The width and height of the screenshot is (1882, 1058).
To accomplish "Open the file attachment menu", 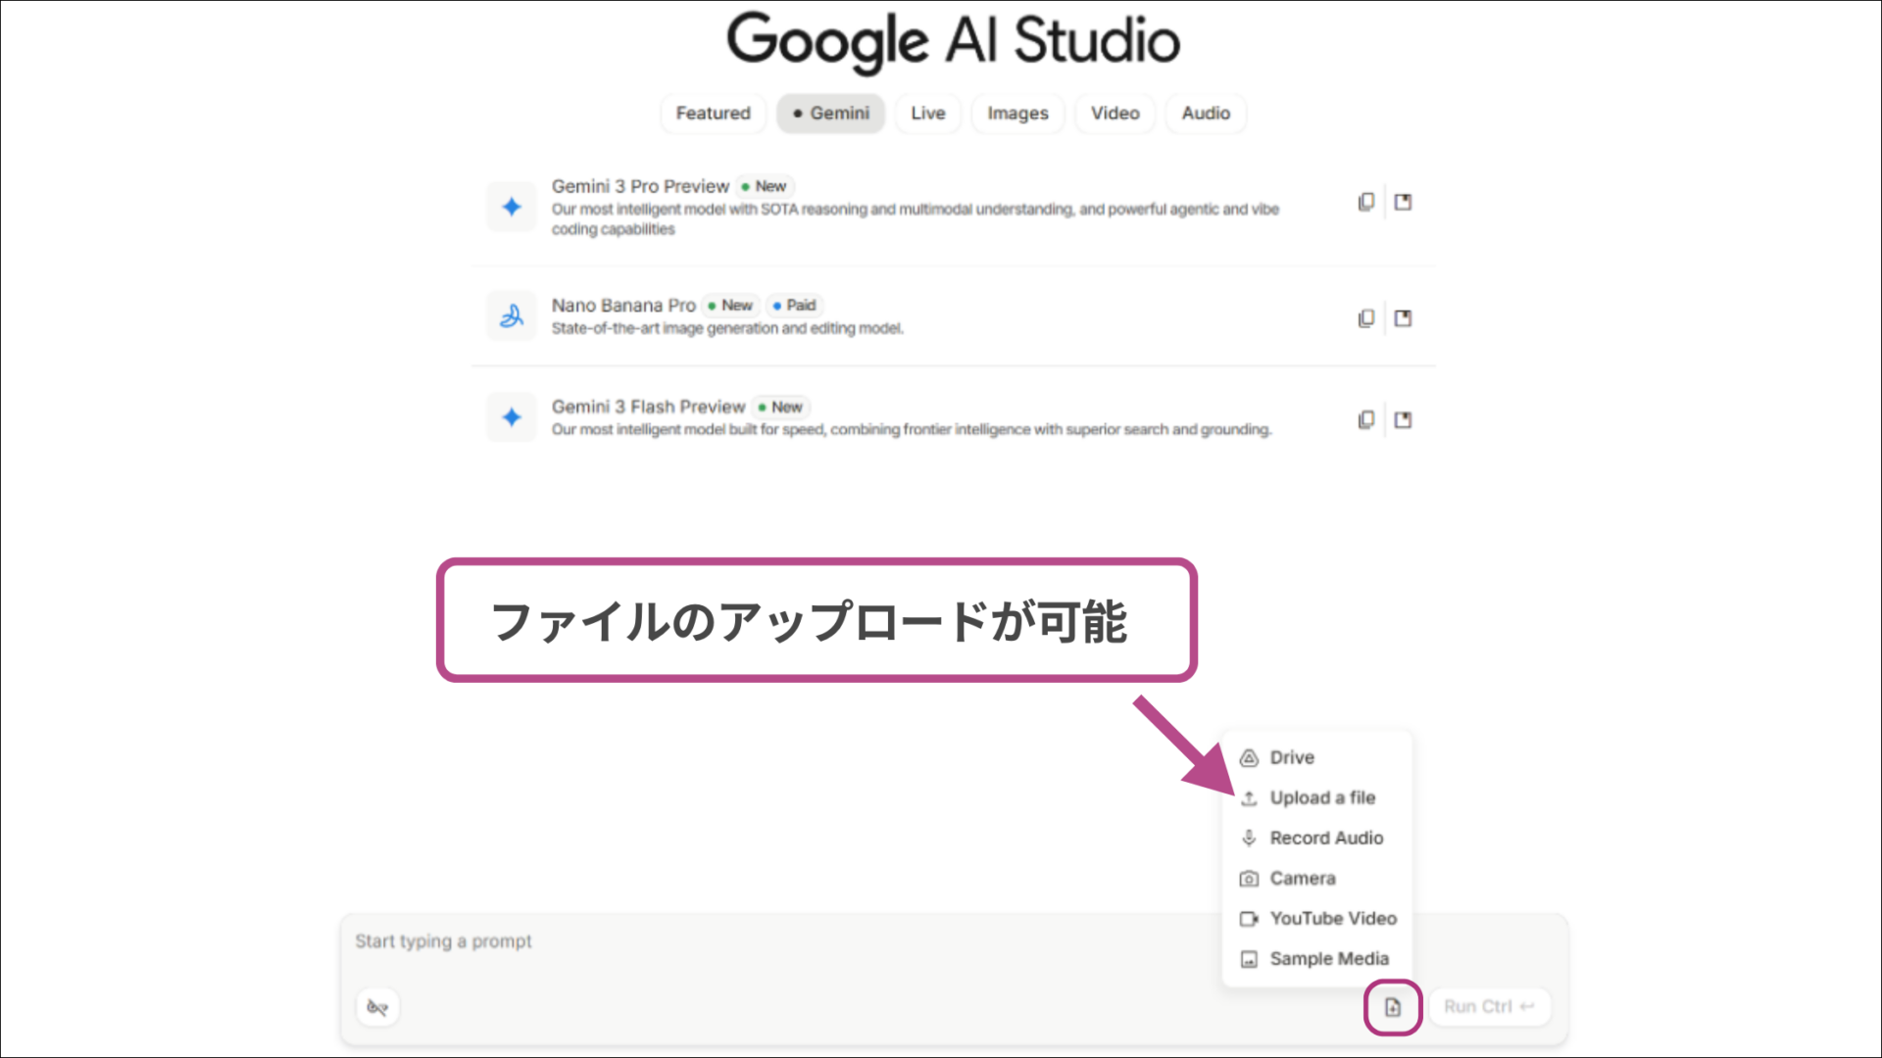I will [x=1392, y=1006].
